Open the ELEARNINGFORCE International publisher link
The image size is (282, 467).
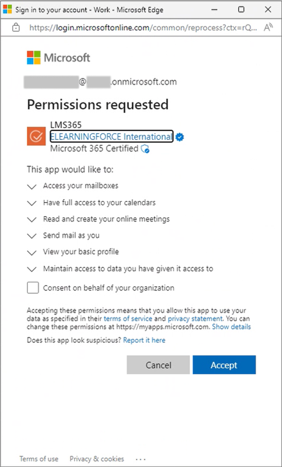pos(111,136)
